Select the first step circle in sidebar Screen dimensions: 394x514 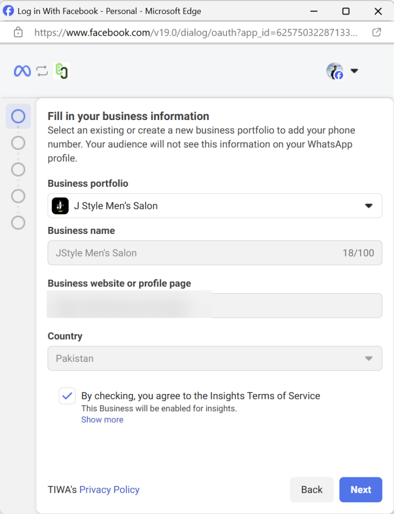18,116
